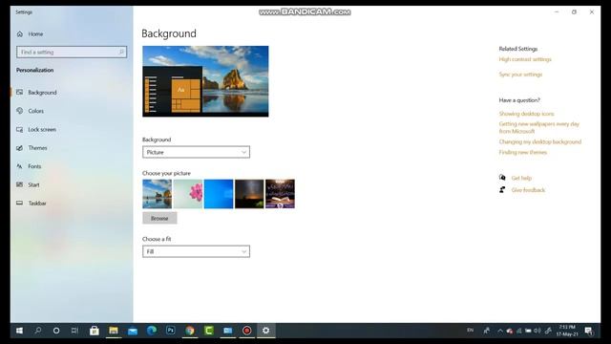
Task: Click the taskbar clock and date
Action: (x=567, y=331)
